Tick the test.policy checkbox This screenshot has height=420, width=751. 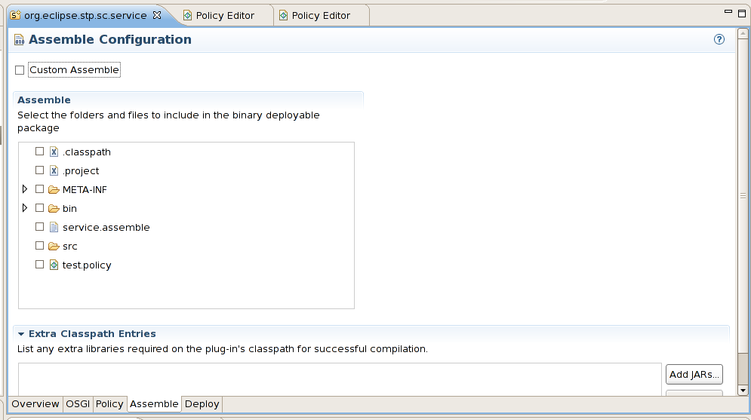40,265
